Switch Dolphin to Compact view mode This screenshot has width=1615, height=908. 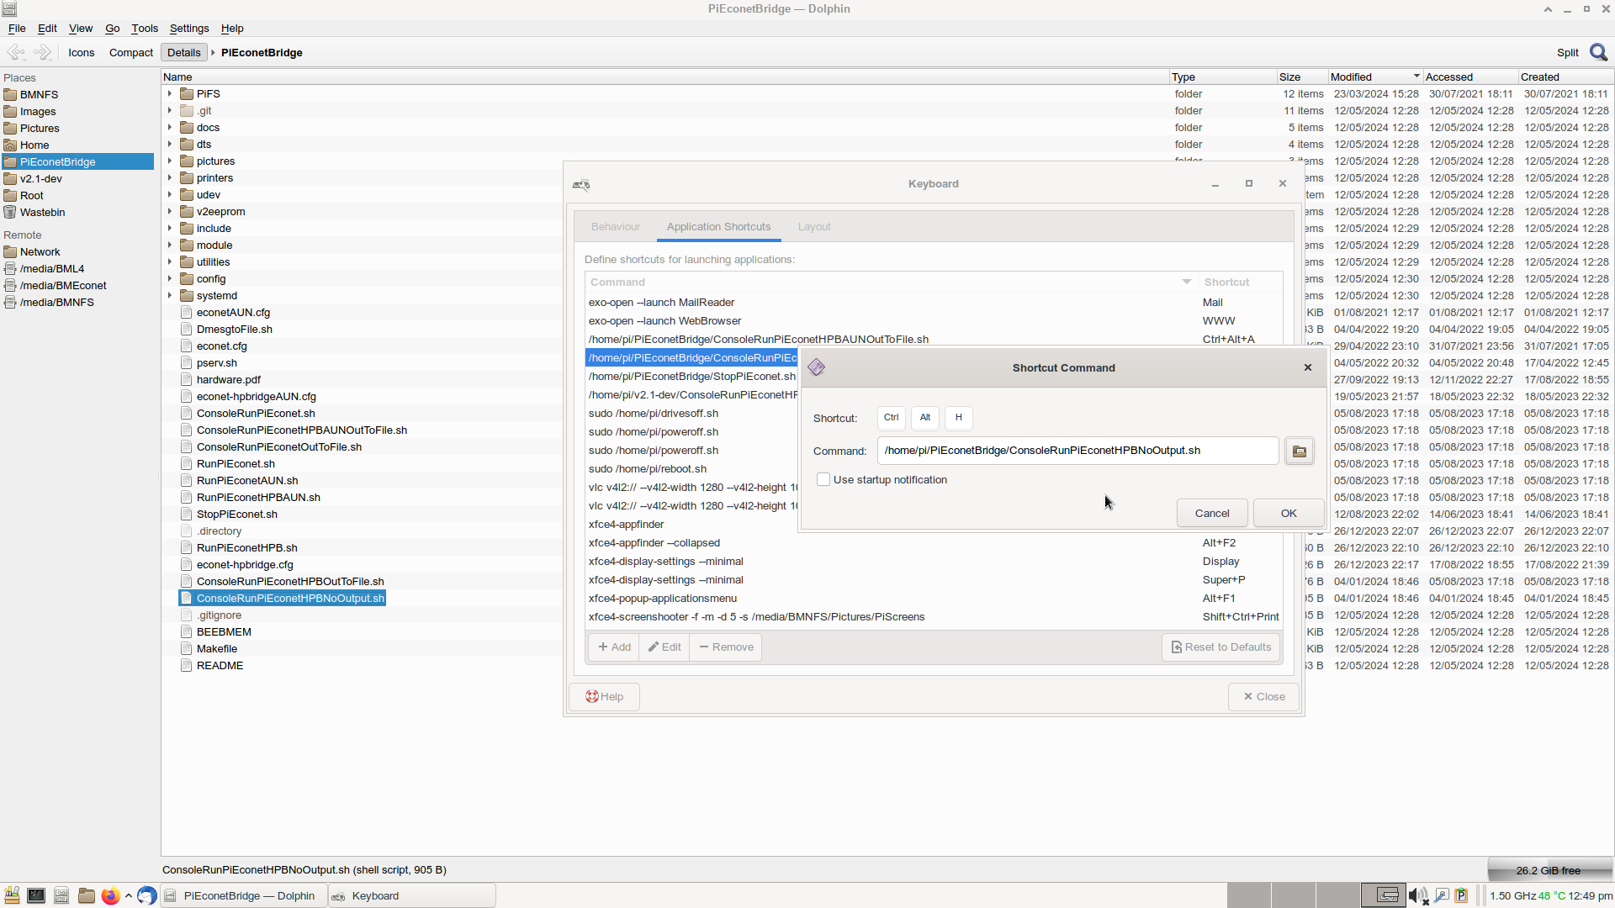[x=130, y=52]
